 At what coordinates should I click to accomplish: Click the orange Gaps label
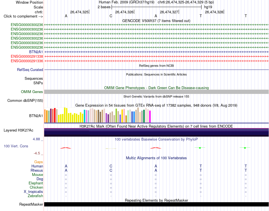pyautogui.click(x=39, y=162)
